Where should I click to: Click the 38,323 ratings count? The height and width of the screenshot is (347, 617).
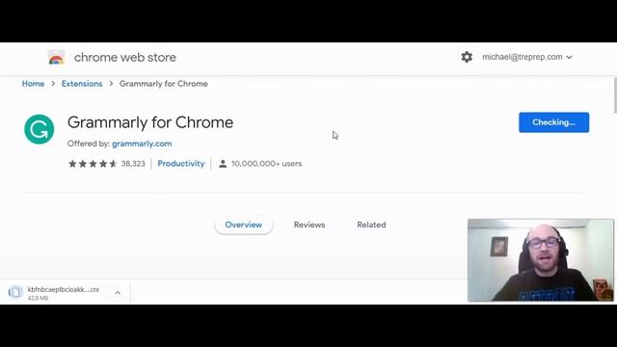[133, 164]
